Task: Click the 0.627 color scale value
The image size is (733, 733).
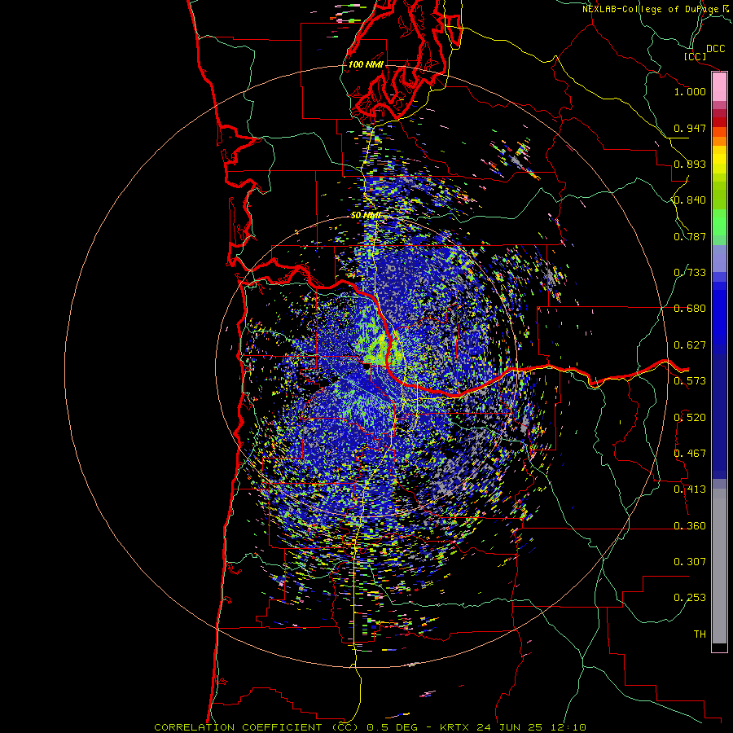Action: [690, 345]
